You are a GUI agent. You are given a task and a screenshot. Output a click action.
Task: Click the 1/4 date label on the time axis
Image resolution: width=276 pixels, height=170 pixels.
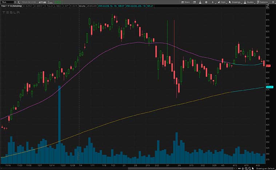[80, 165]
